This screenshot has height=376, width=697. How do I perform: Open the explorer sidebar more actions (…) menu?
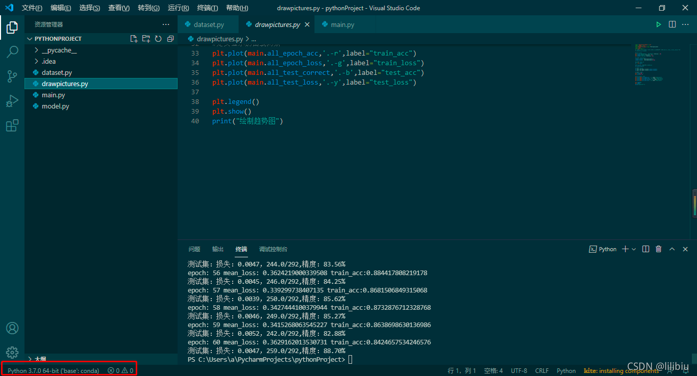click(166, 24)
